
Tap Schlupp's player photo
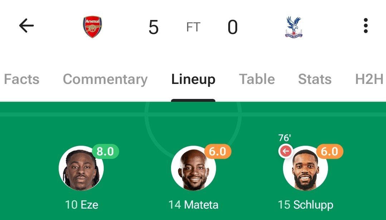click(305, 168)
